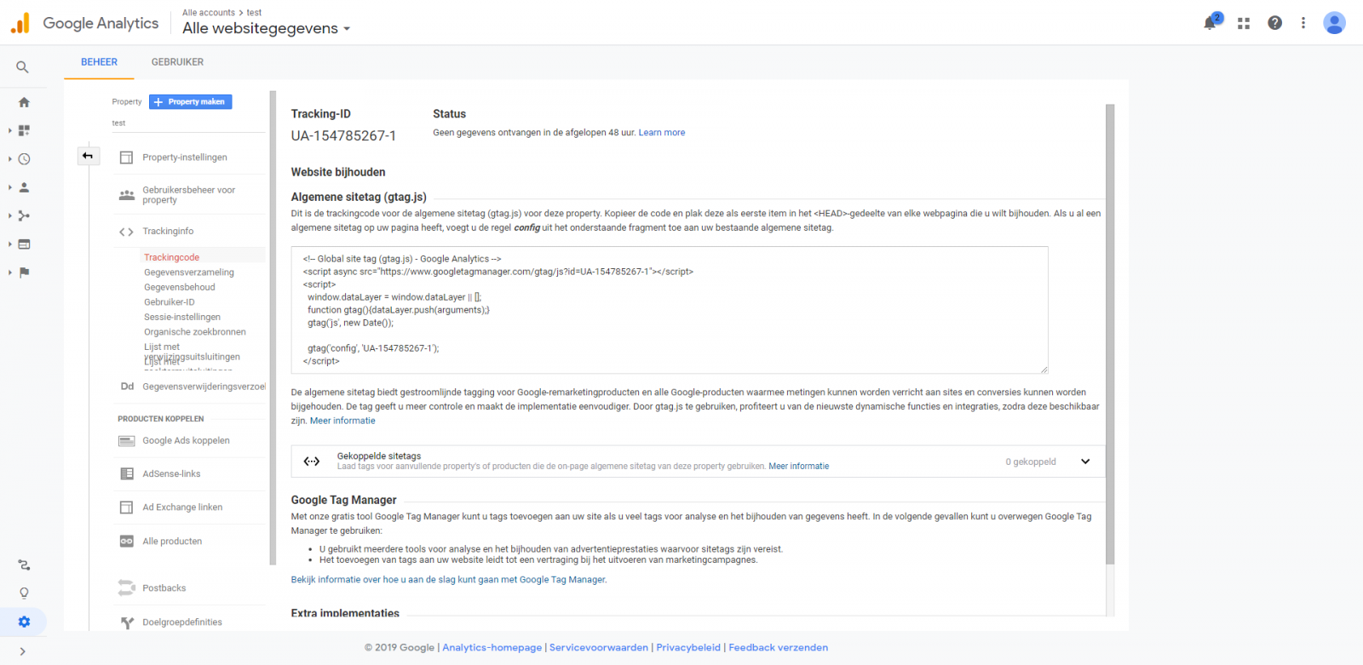Click the Property maken button
The image size is (1363, 665).
coord(191,102)
